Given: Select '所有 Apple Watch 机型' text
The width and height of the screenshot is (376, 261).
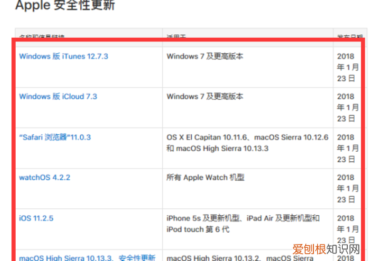Looking at the screenshot, I should (x=206, y=178).
